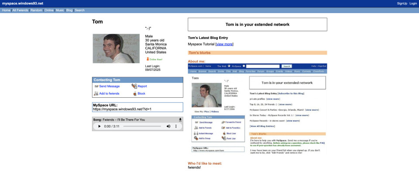Open the Music nav item
Image resolution: width=419 pixels, height=172 pixels.
(60, 10)
